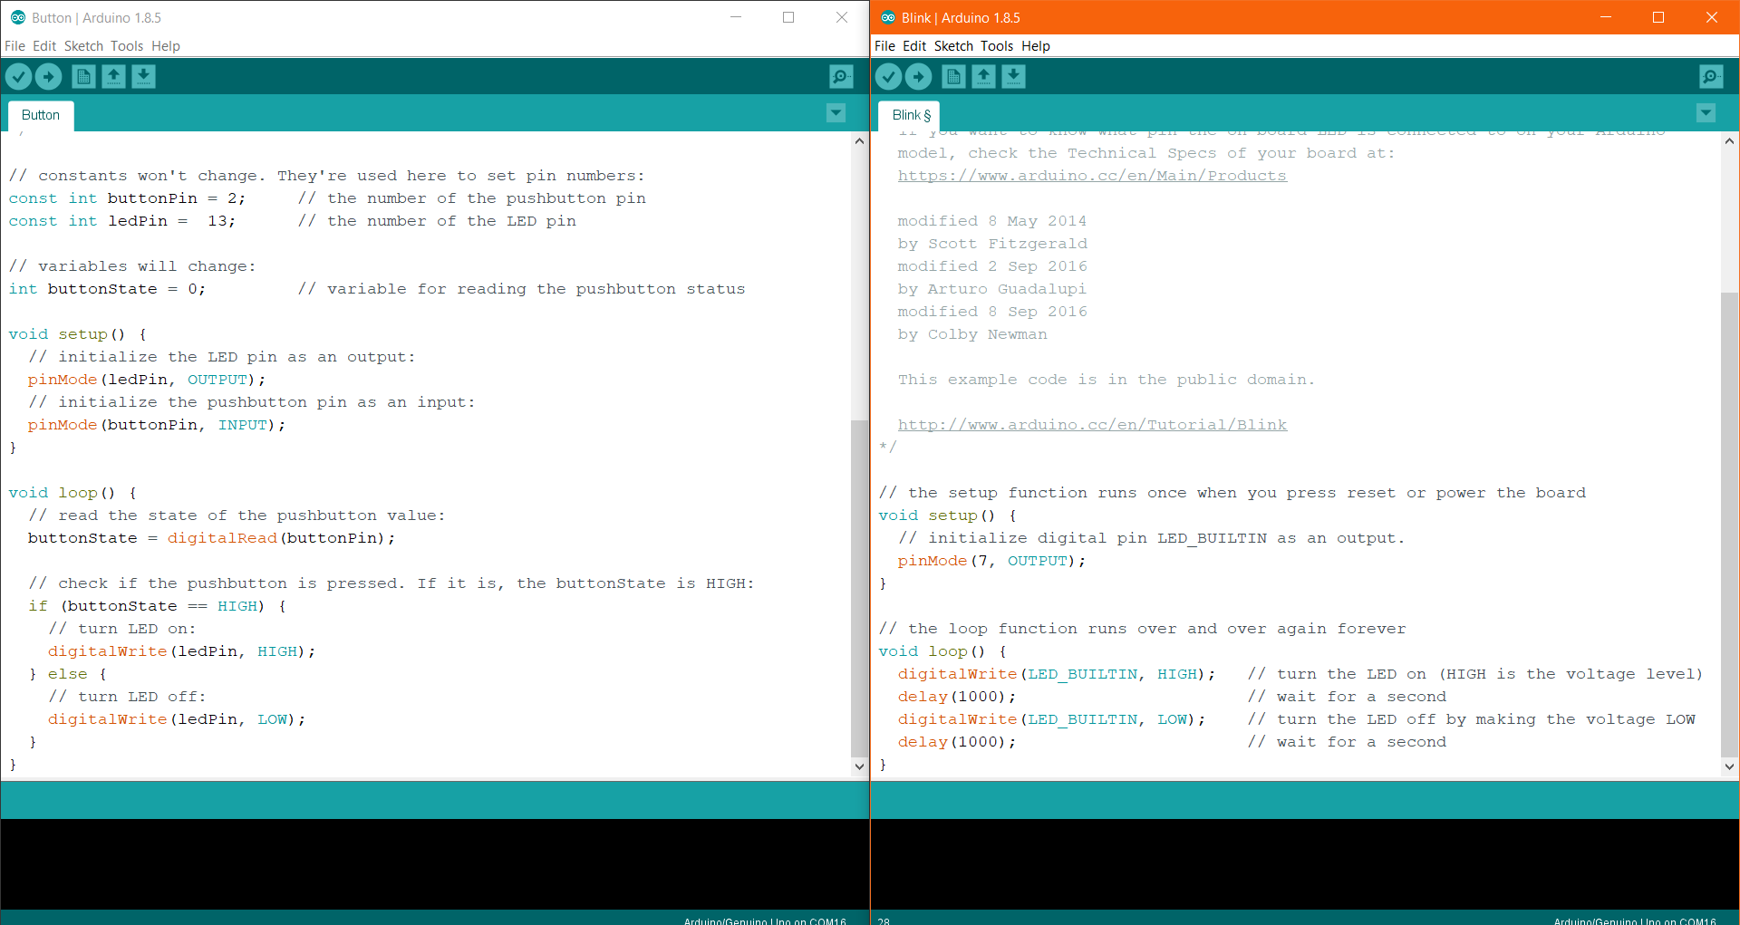Open Sketch menu in Button window
The height and width of the screenshot is (925, 1740).
pyautogui.click(x=83, y=46)
